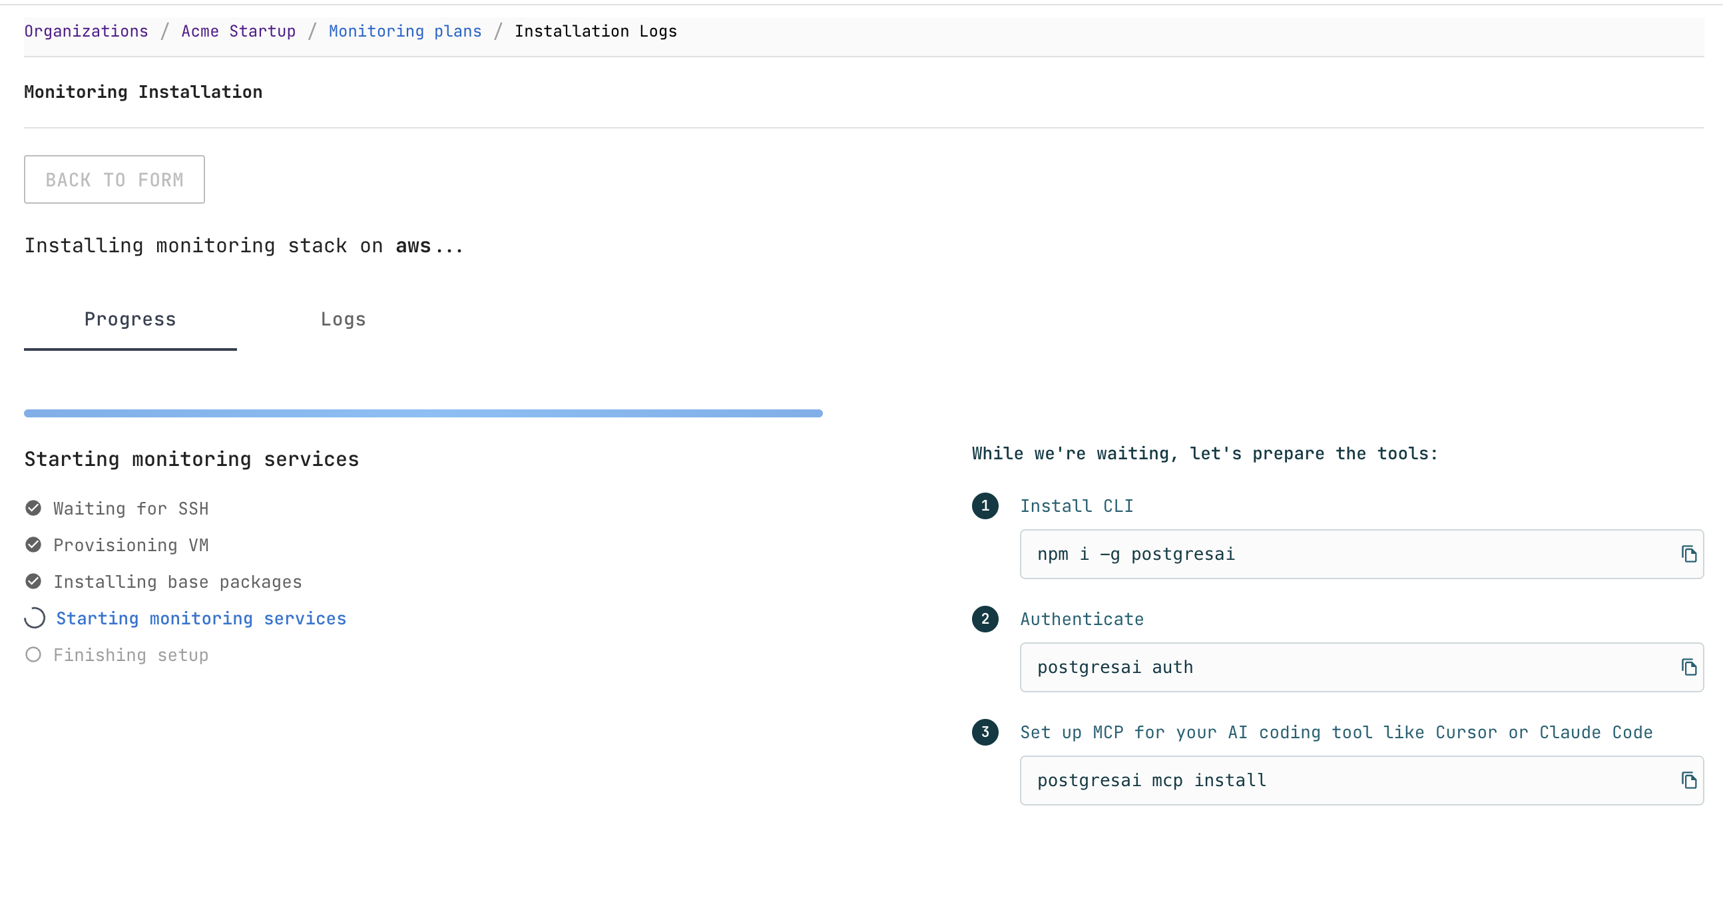Screen dimensions: 1723x904
Task: Click the blue installation progress bar
Action: pyautogui.click(x=421, y=413)
